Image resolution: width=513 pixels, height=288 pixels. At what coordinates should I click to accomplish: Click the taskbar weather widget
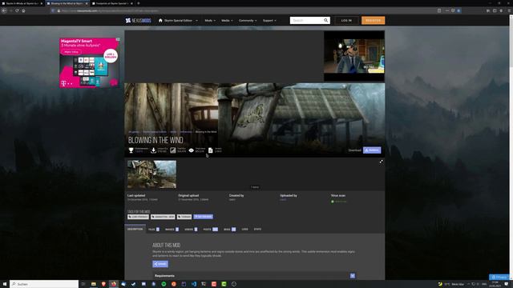tap(450, 284)
